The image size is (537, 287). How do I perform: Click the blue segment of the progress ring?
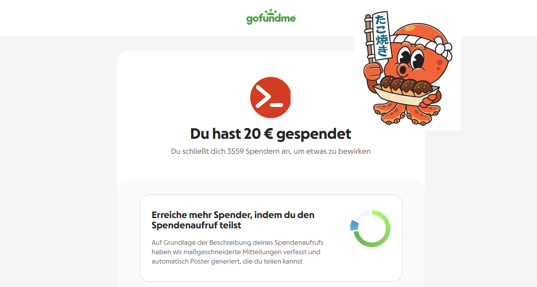tap(354, 226)
